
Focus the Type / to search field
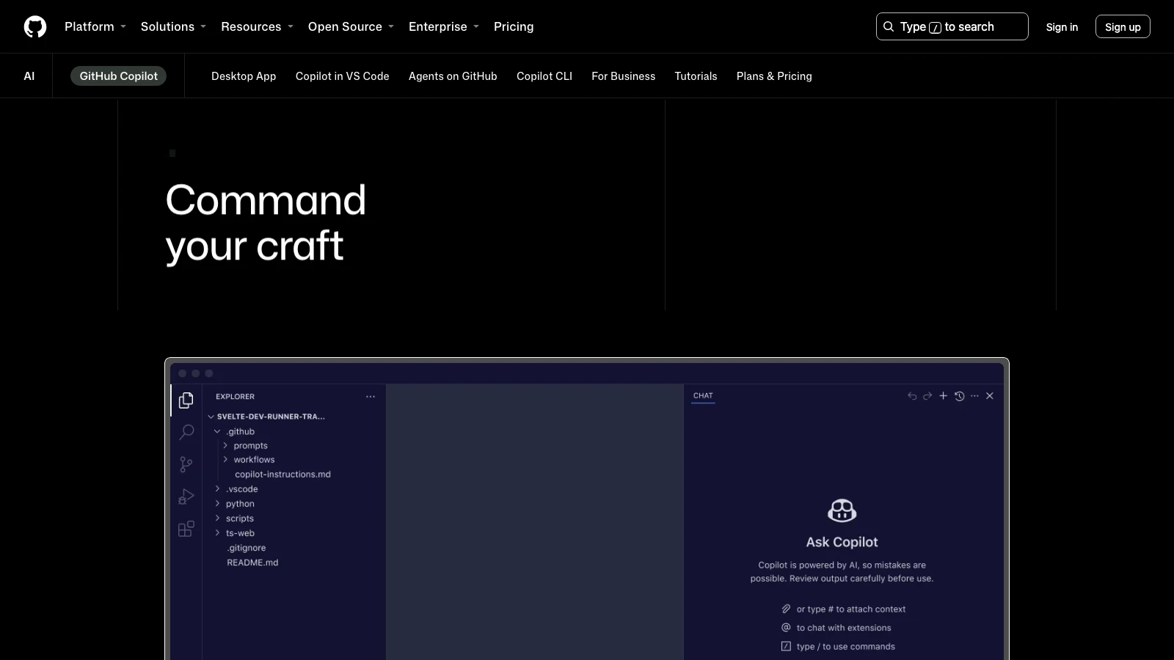pyautogui.click(x=952, y=26)
